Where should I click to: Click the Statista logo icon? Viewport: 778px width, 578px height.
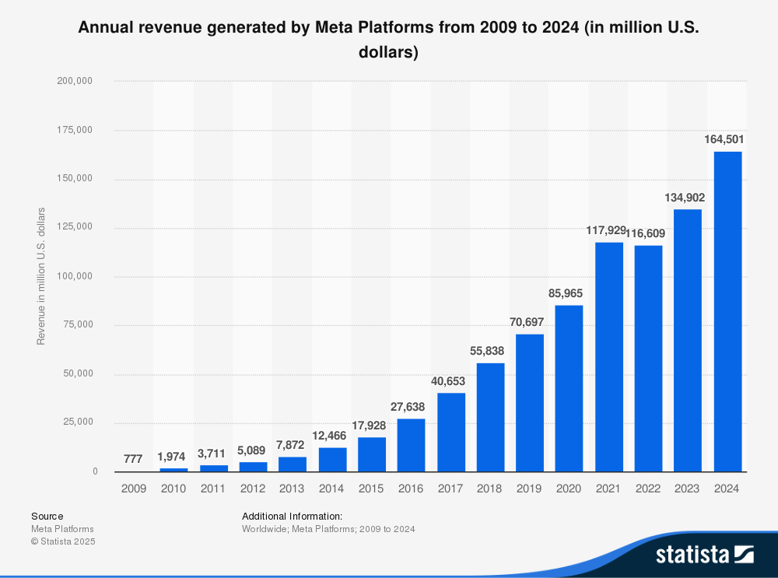(745, 555)
